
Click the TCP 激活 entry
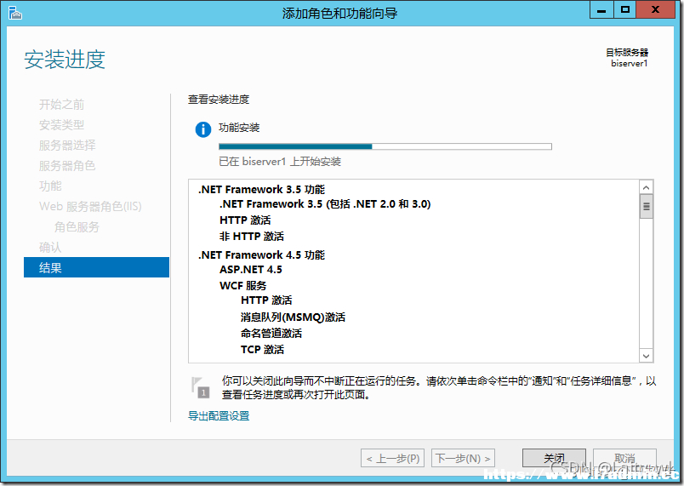[x=262, y=350]
